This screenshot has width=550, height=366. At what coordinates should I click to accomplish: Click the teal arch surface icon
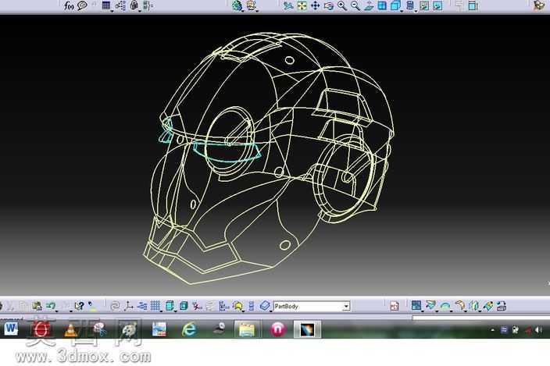click(445, 306)
